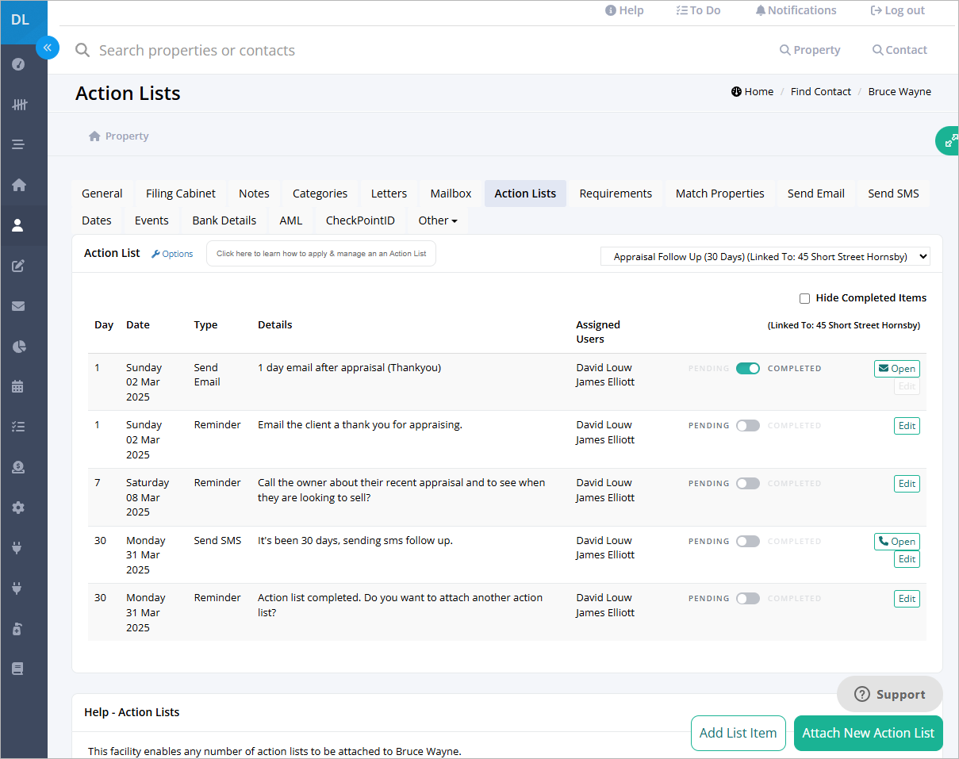Mark the Day 7 call reminder completed

[x=747, y=483]
